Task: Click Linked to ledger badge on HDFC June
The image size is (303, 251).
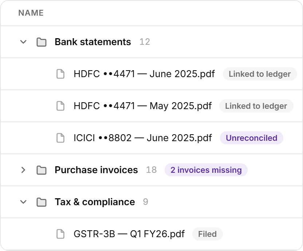Action: coord(260,74)
